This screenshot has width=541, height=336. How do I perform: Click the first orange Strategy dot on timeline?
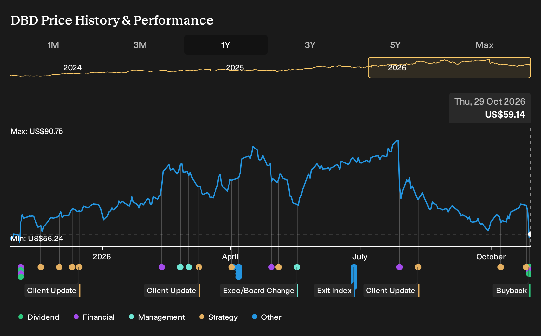click(x=41, y=267)
